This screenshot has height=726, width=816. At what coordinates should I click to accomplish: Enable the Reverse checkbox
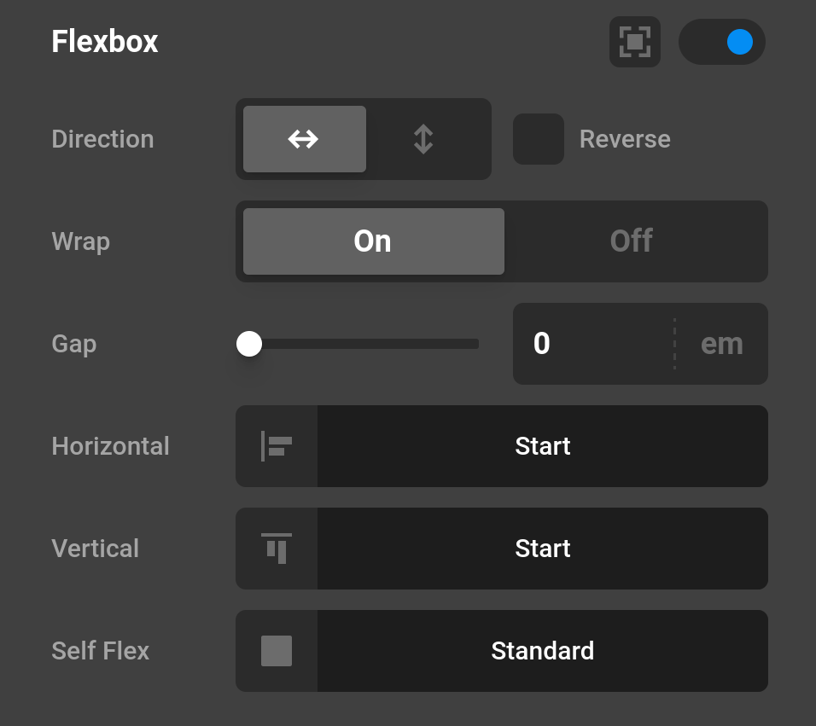(x=539, y=138)
